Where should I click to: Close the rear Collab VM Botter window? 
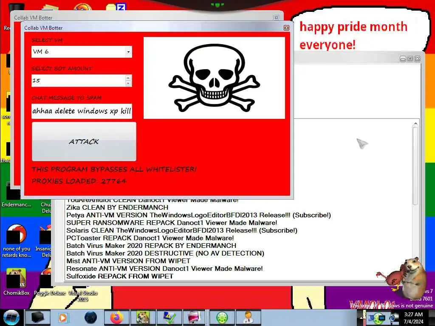click(x=276, y=17)
